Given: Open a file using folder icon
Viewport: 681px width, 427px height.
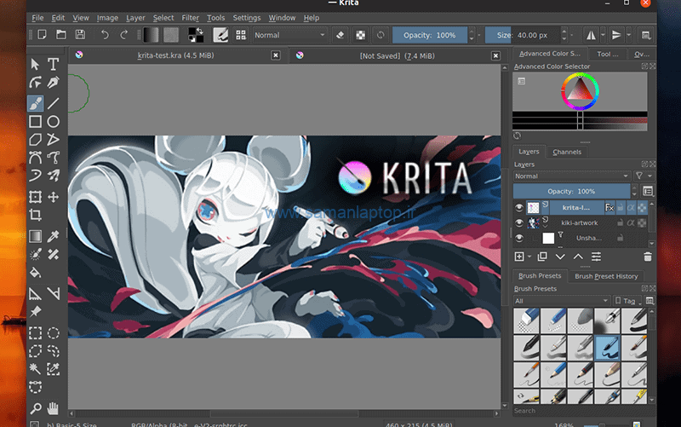Looking at the screenshot, I should (61, 35).
